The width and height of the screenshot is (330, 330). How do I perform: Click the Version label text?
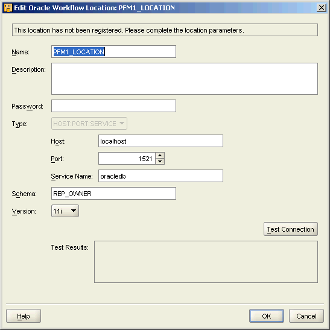(x=24, y=211)
